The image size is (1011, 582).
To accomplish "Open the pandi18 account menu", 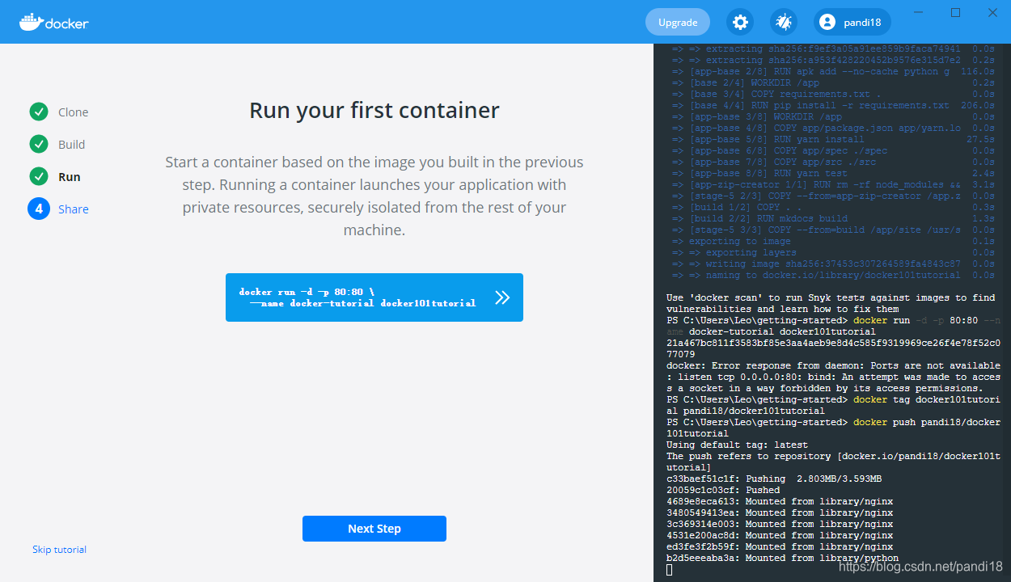I will pyautogui.click(x=852, y=22).
